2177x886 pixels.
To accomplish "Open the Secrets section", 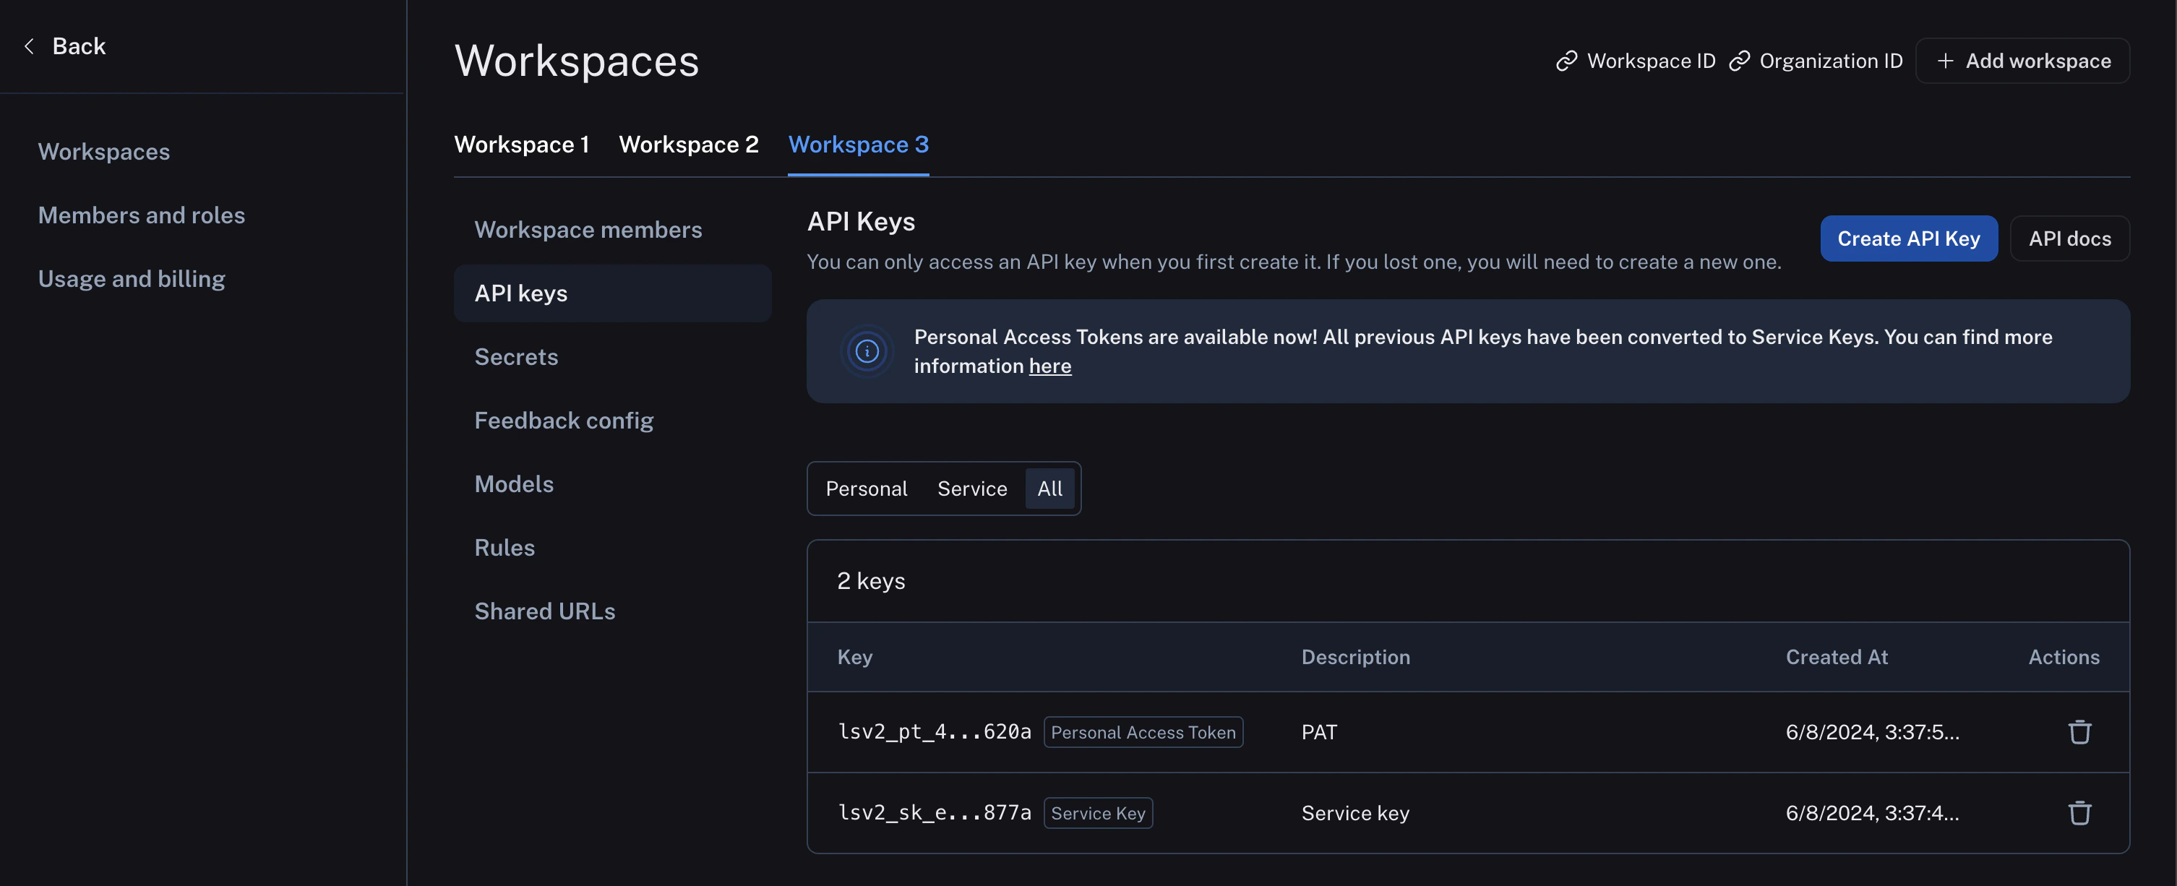I will 516,356.
